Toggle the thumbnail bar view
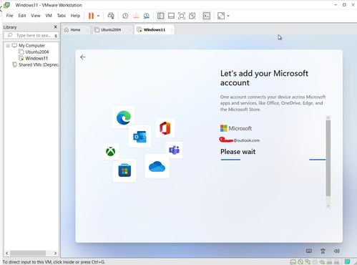 pos(171,16)
